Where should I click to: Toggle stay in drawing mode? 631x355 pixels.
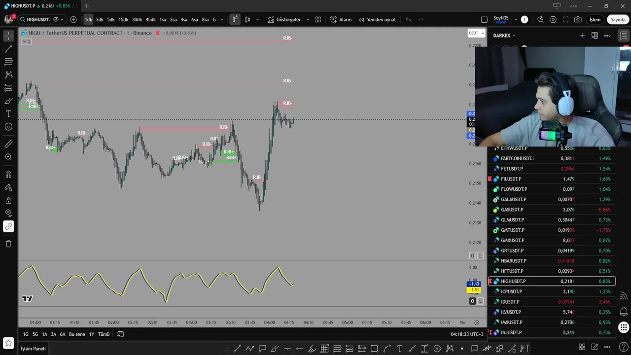pos(8,187)
